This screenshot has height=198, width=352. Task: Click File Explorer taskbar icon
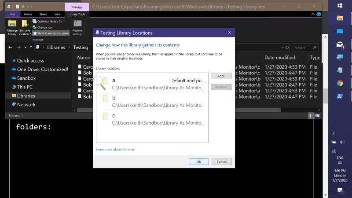[340, 18]
